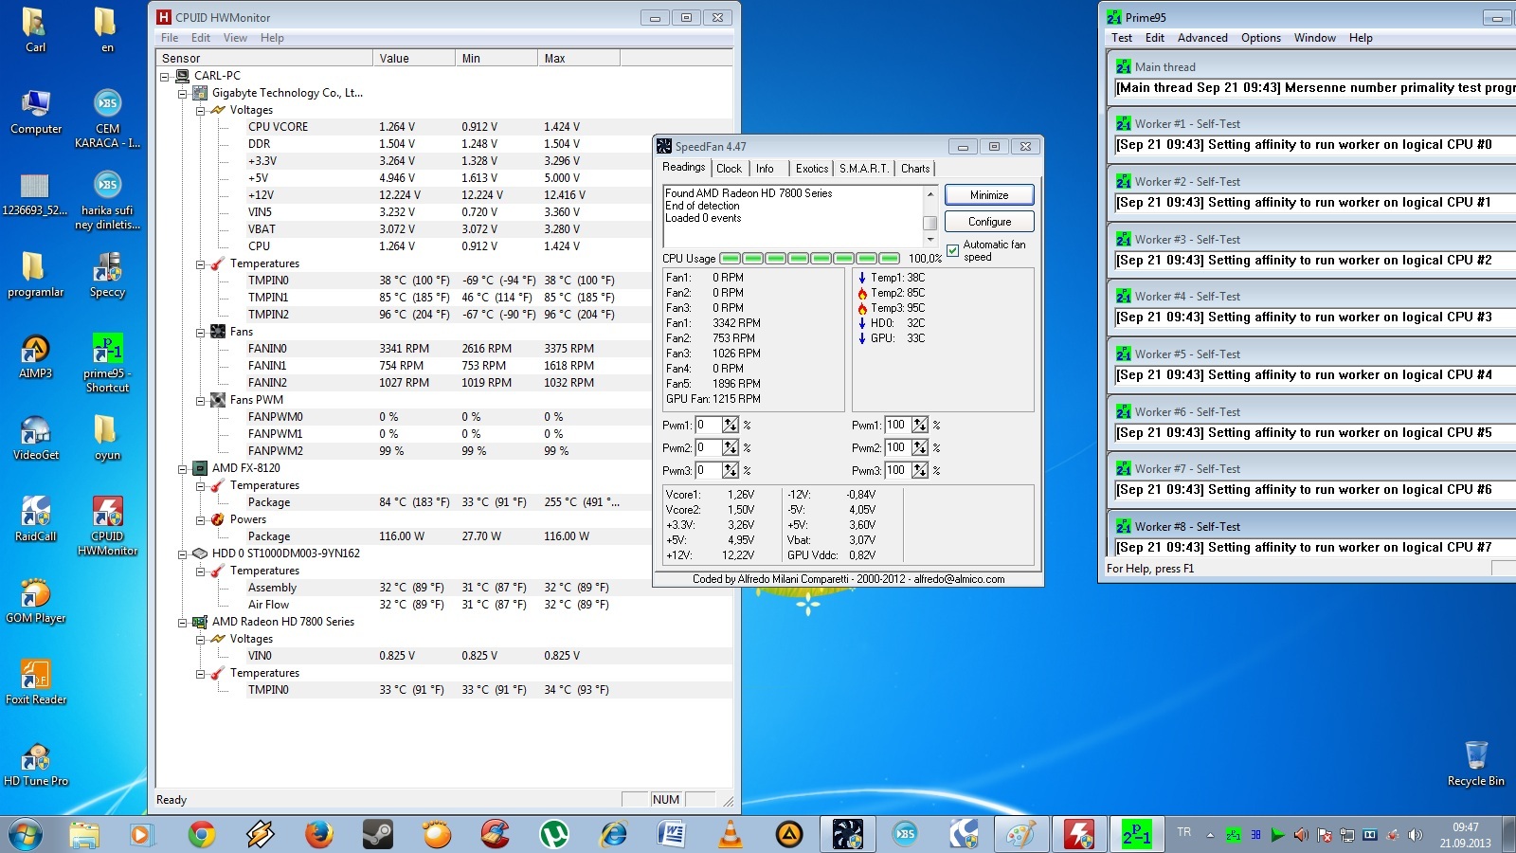Collapse Voltages under Gigabyte board

(200, 110)
